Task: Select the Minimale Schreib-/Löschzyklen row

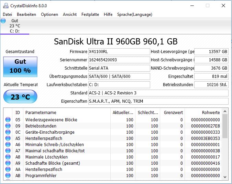Action: 113,144
